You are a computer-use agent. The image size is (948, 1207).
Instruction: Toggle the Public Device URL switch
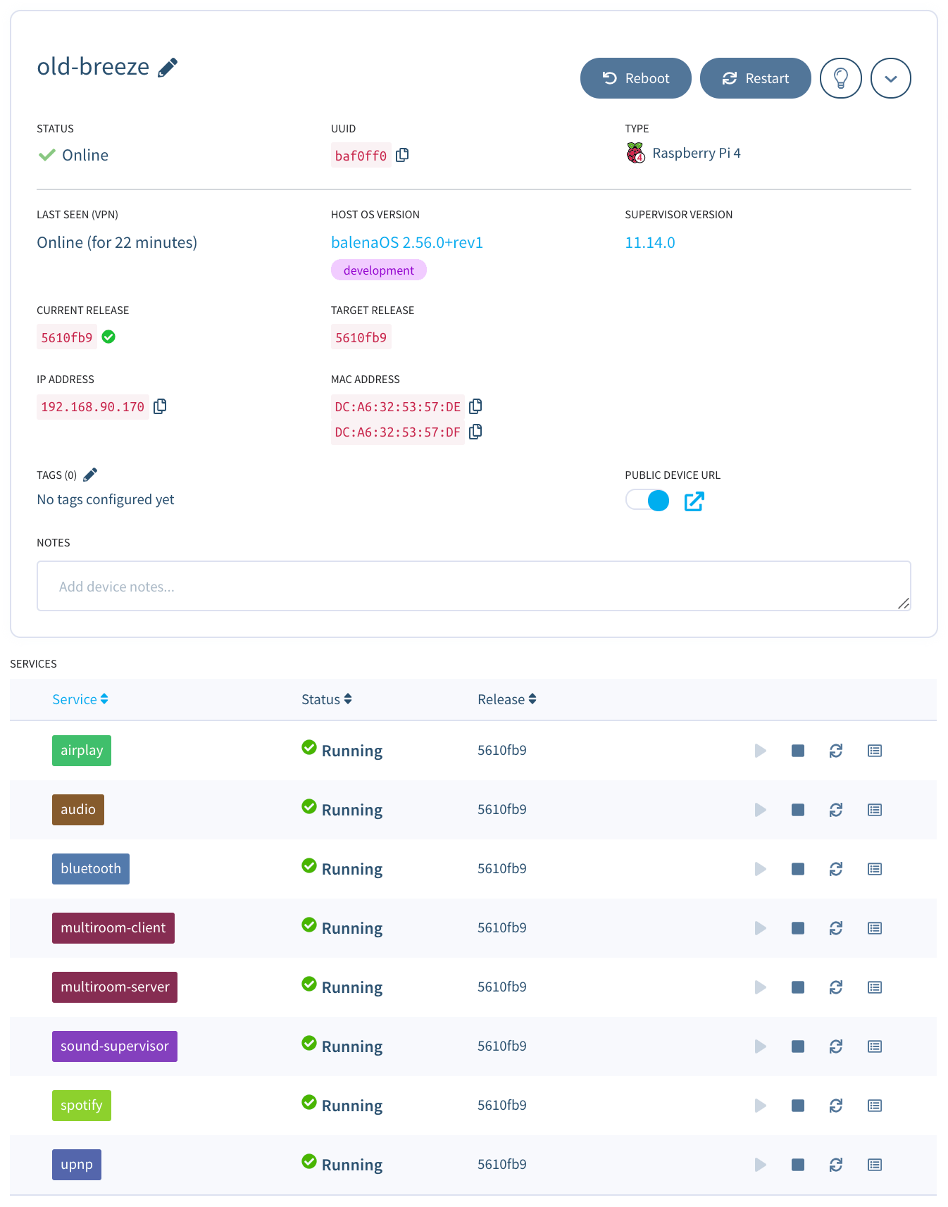pyautogui.click(x=647, y=501)
